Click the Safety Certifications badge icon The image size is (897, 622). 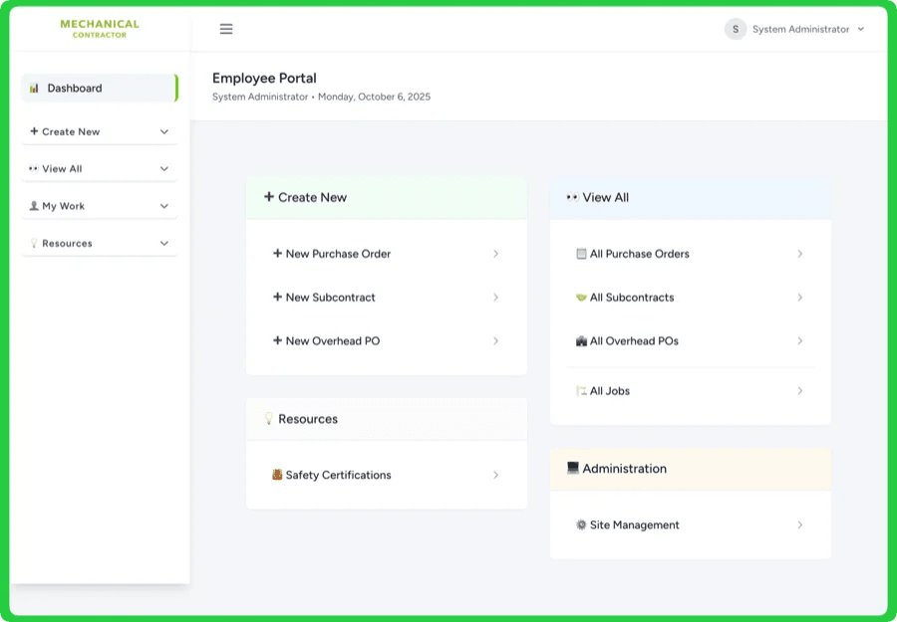[277, 475]
